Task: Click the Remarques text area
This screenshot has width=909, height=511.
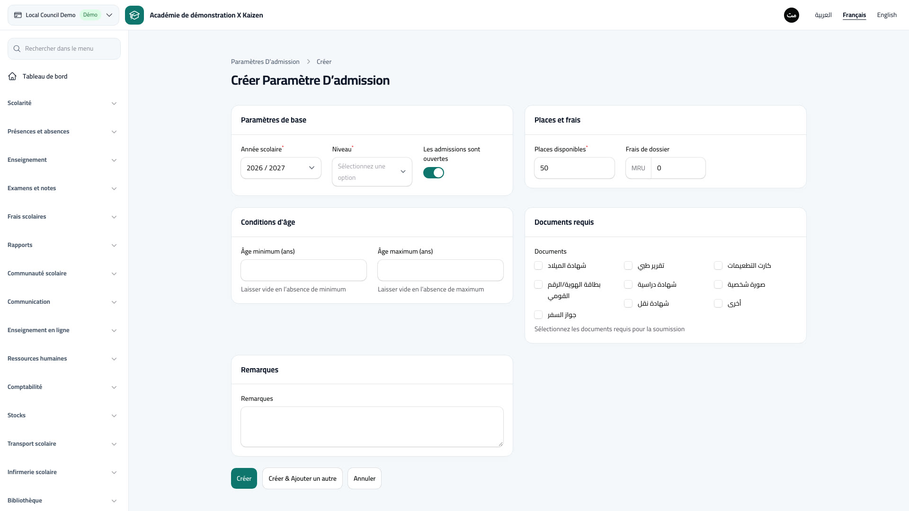Action: point(372,427)
